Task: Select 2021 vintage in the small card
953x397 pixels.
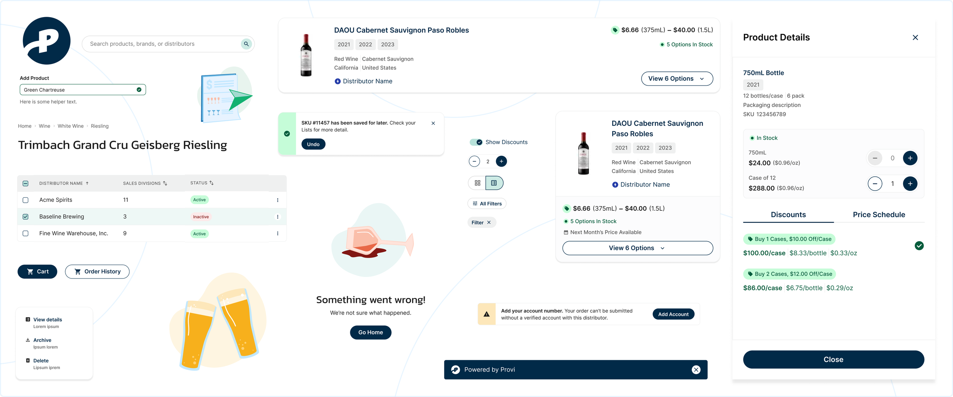Action: 621,148
